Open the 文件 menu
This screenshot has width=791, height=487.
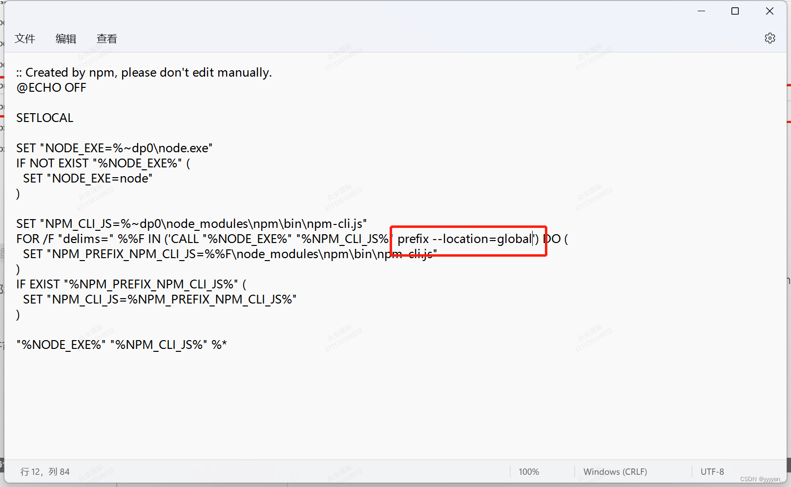tap(25, 39)
